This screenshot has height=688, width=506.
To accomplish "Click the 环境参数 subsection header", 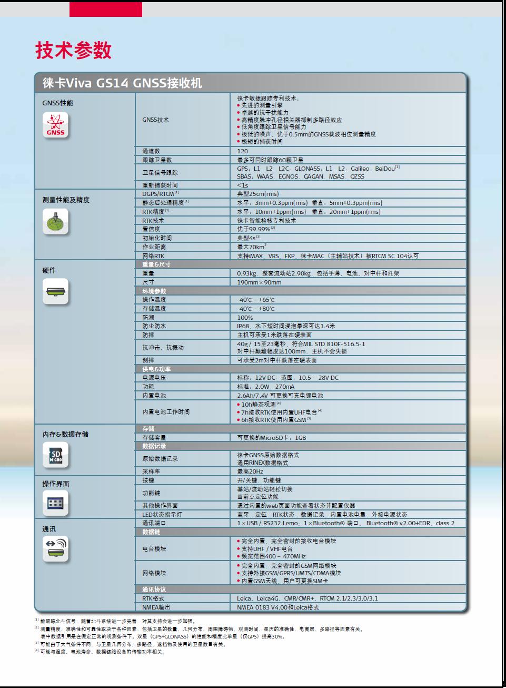I will [301, 291].
